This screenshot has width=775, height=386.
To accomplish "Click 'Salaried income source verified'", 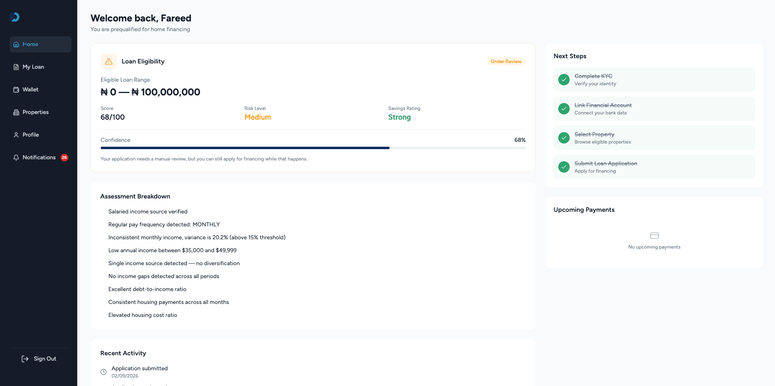I will (x=148, y=212).
